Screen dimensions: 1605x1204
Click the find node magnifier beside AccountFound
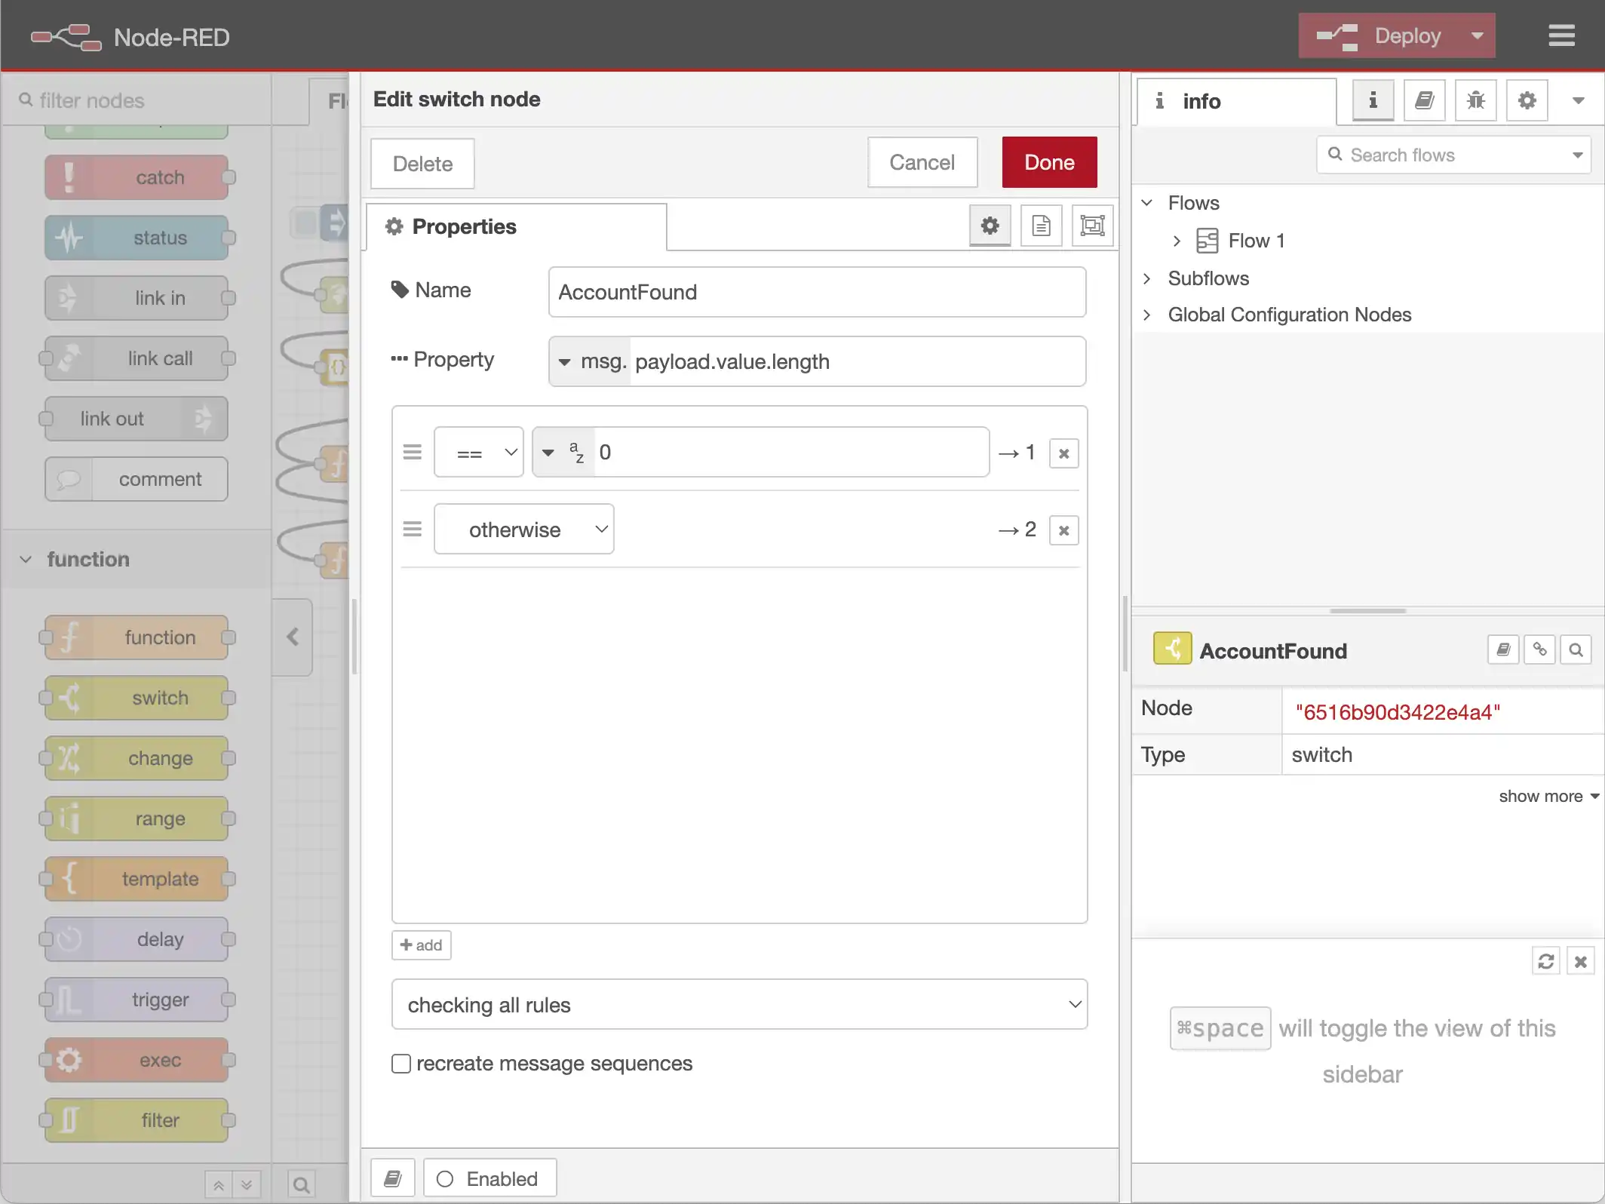pos(1576,650)
